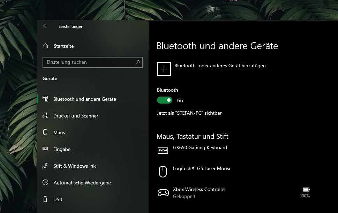This screenshot has width=338, height=213.
Task: Click the 'Bluetooth und andere Geräte' page title
Action: tap(217, 46)
